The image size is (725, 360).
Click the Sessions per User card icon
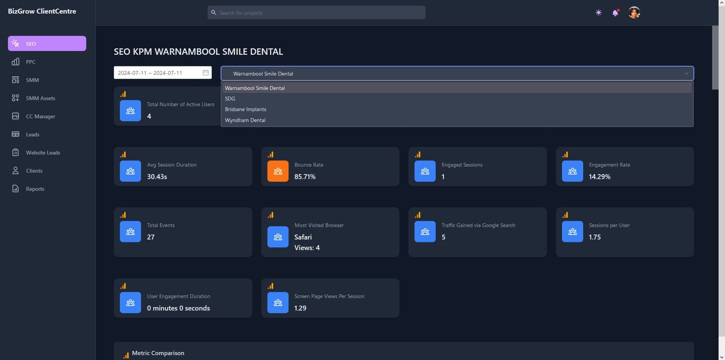(x=573, y=232)
